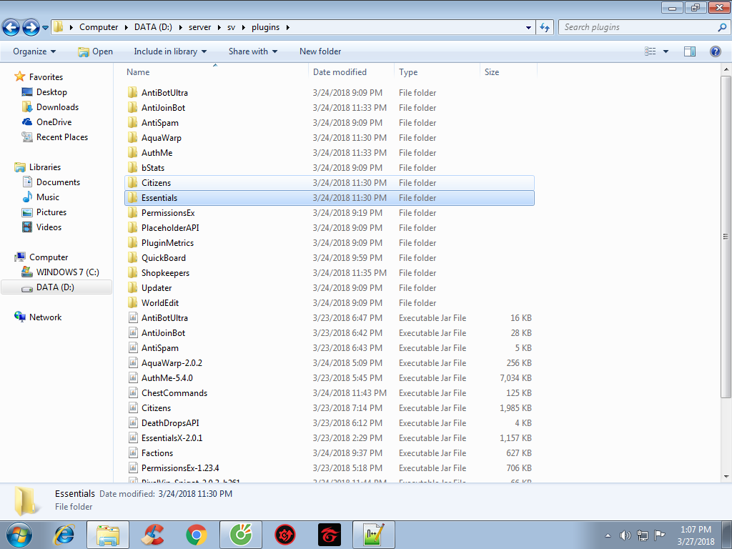Select the Shopkeepers folder row
The width and height of the screenshot is (732, 549).
coord(329,272)
